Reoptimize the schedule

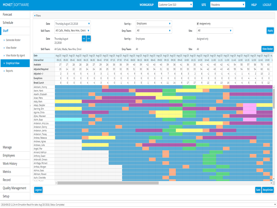tap(268, 190)
